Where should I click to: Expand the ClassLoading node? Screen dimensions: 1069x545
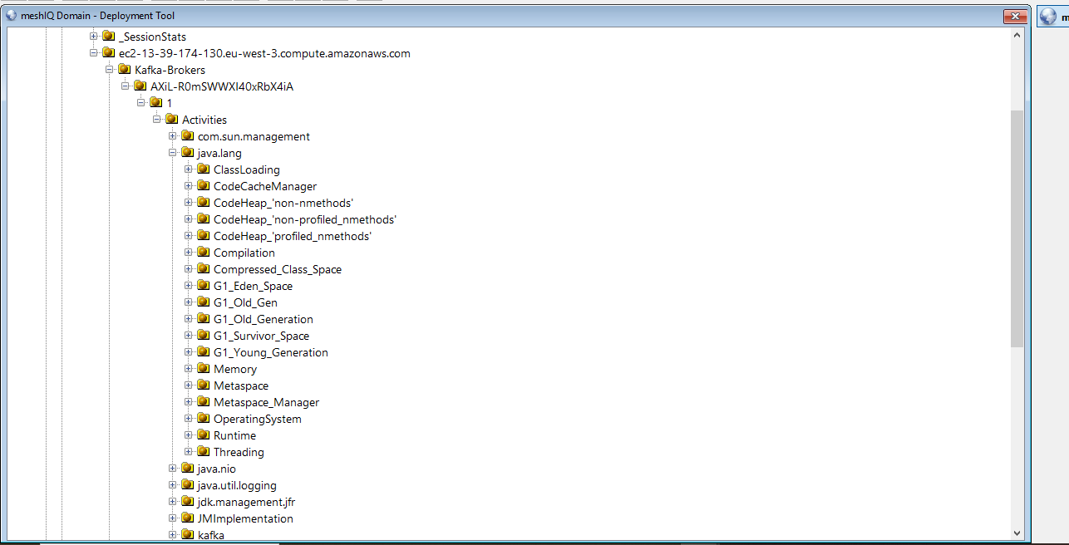(189, 169)
